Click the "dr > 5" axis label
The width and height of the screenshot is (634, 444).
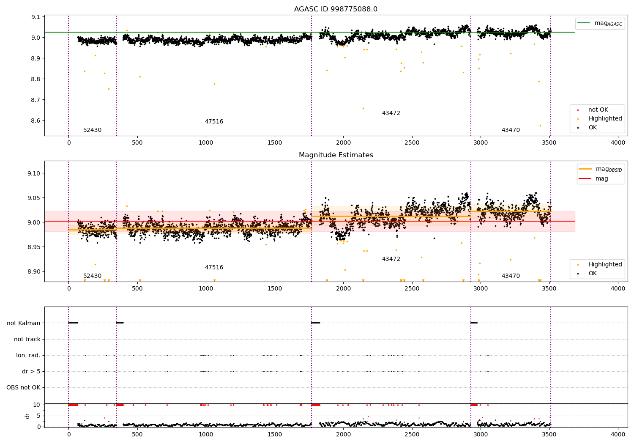(31, 371)
